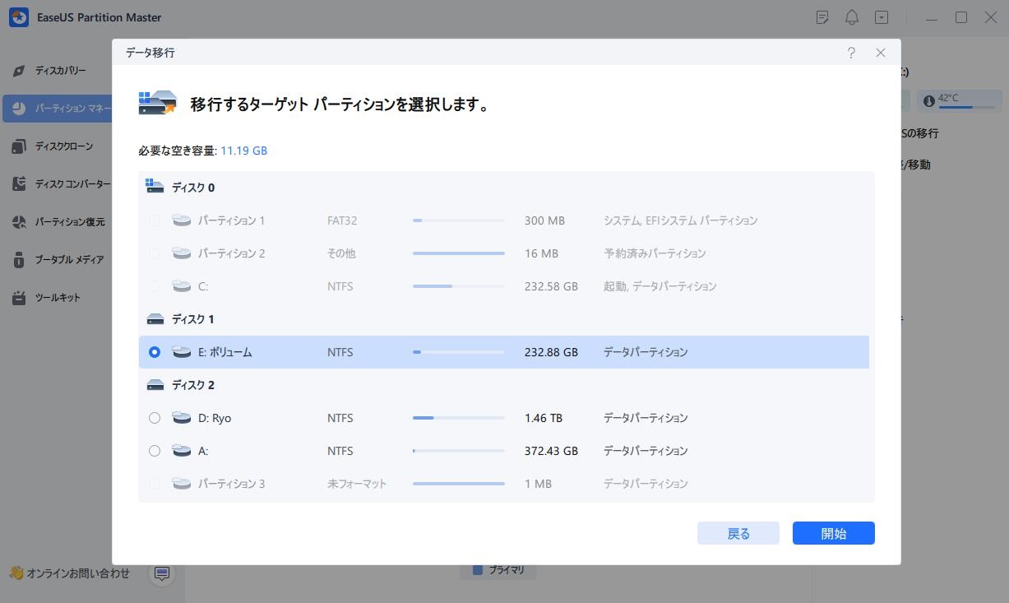Click 戻る to go back a step
The height and width of the screenshot is (603, 1009).
[x=738, y=533]
